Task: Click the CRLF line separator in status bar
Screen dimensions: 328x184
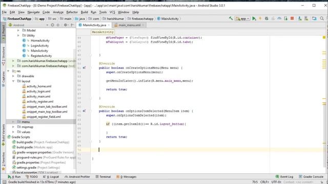Action: click(x=264, y=182)
